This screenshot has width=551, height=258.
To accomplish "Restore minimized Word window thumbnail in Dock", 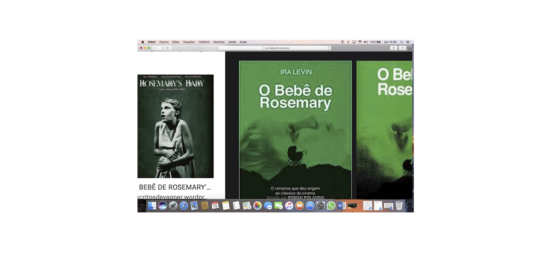I will point(388,206).
